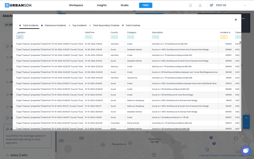Click the table horizontal scrollbar

click(x=101, y=130)
